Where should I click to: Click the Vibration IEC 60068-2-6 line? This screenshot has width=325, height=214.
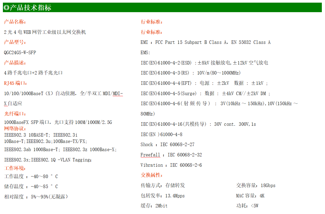click(171, 165)
